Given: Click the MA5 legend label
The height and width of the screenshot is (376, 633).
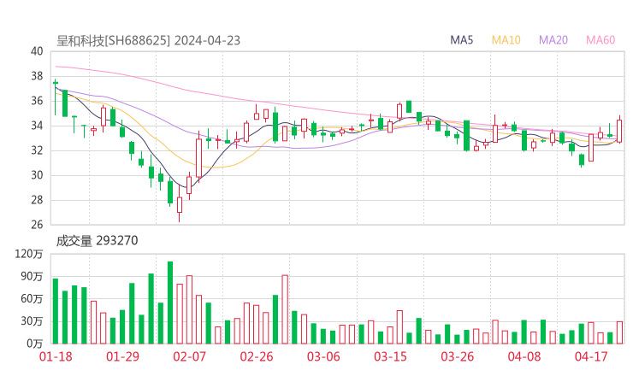Looking at the screenshot, I should (461, 40).
